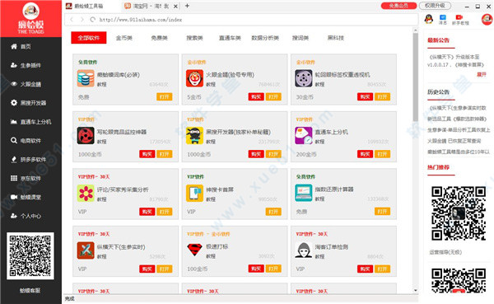
Task: Click the red free member button
Action: 398,6
